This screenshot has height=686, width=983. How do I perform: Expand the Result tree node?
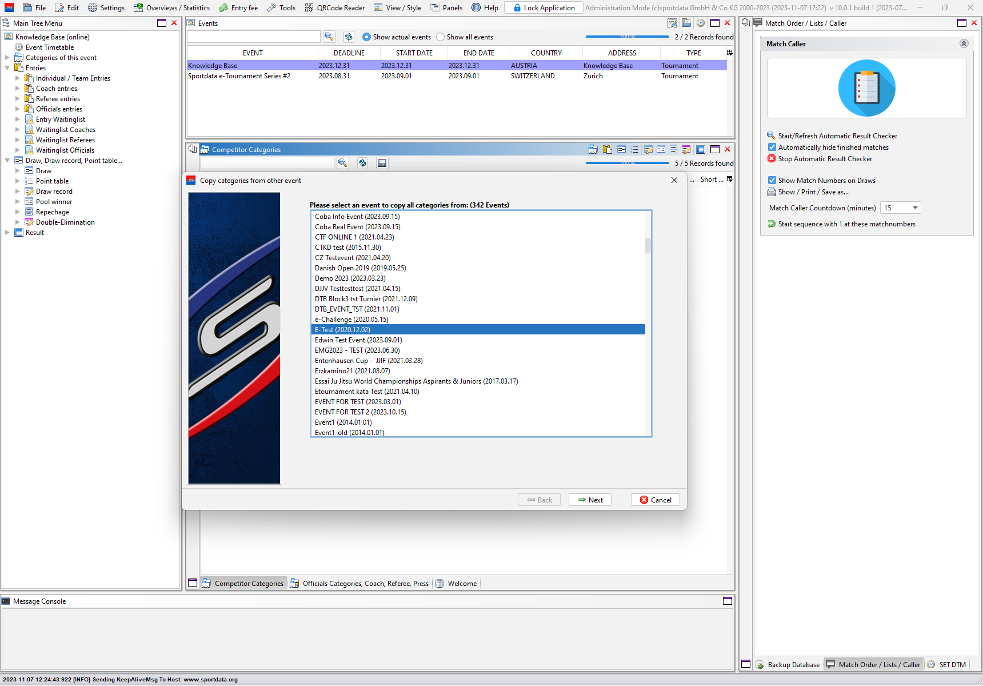pos(7,233)
